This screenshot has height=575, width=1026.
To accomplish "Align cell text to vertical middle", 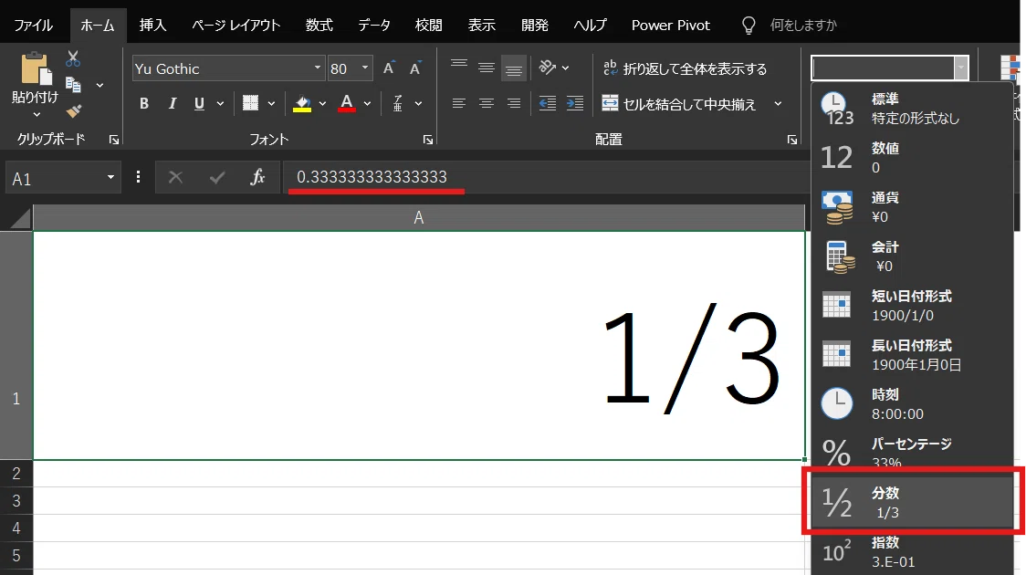I will (x=487, y=68).
